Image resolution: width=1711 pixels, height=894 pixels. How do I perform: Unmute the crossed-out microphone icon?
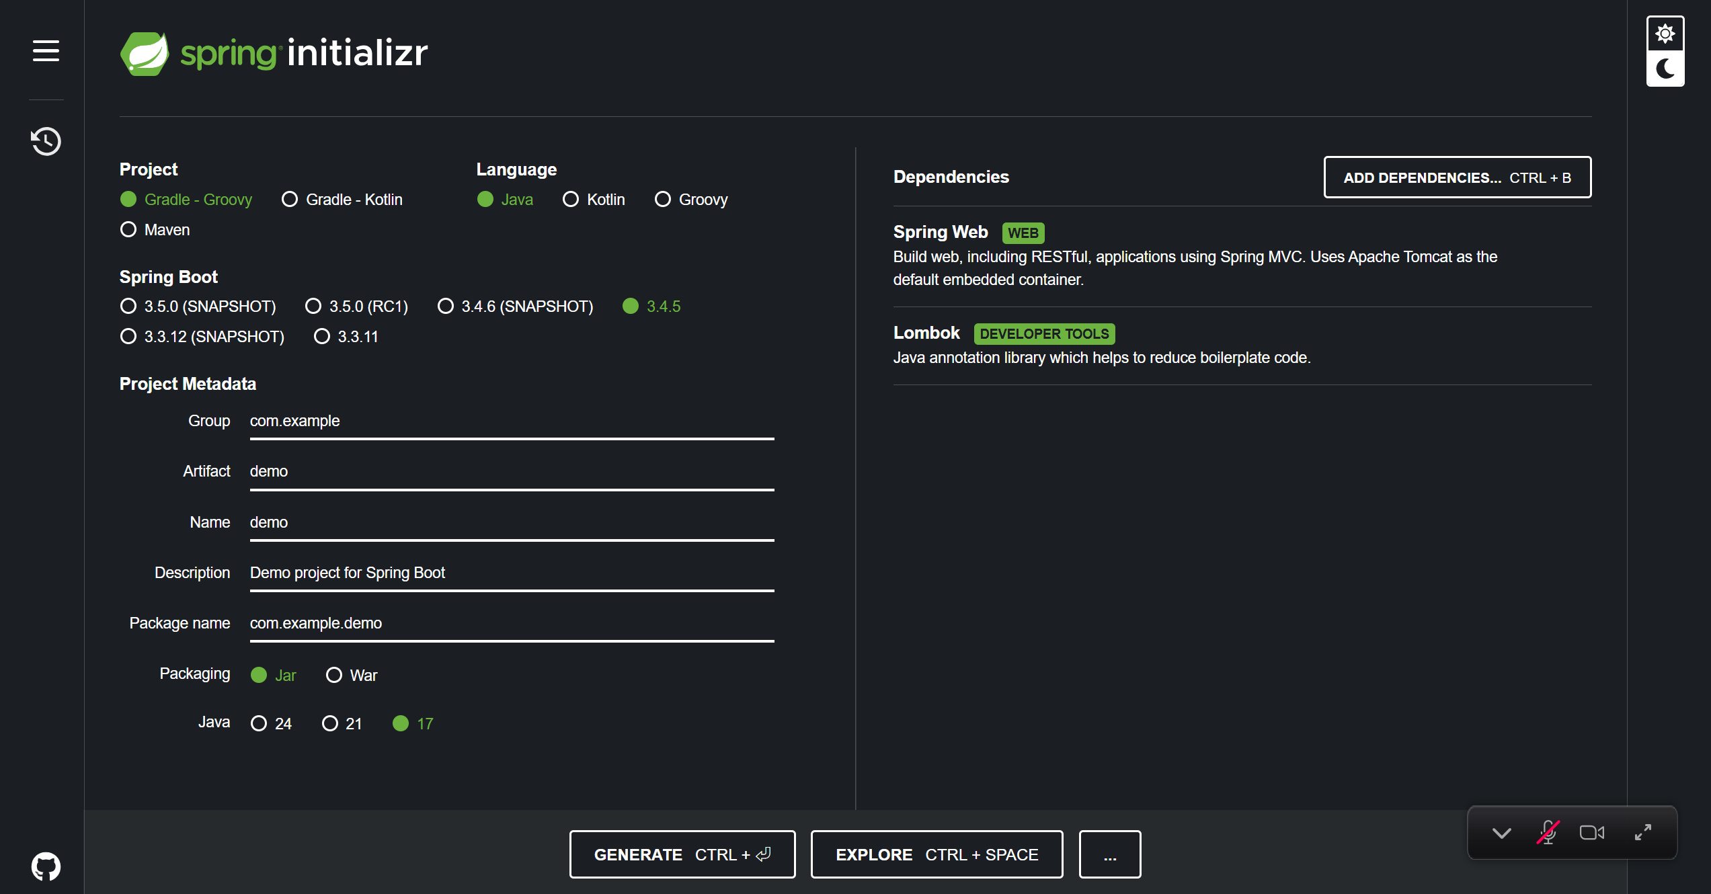[1548, 832]
